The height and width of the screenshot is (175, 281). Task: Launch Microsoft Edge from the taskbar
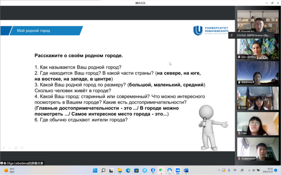click(128, 170)
